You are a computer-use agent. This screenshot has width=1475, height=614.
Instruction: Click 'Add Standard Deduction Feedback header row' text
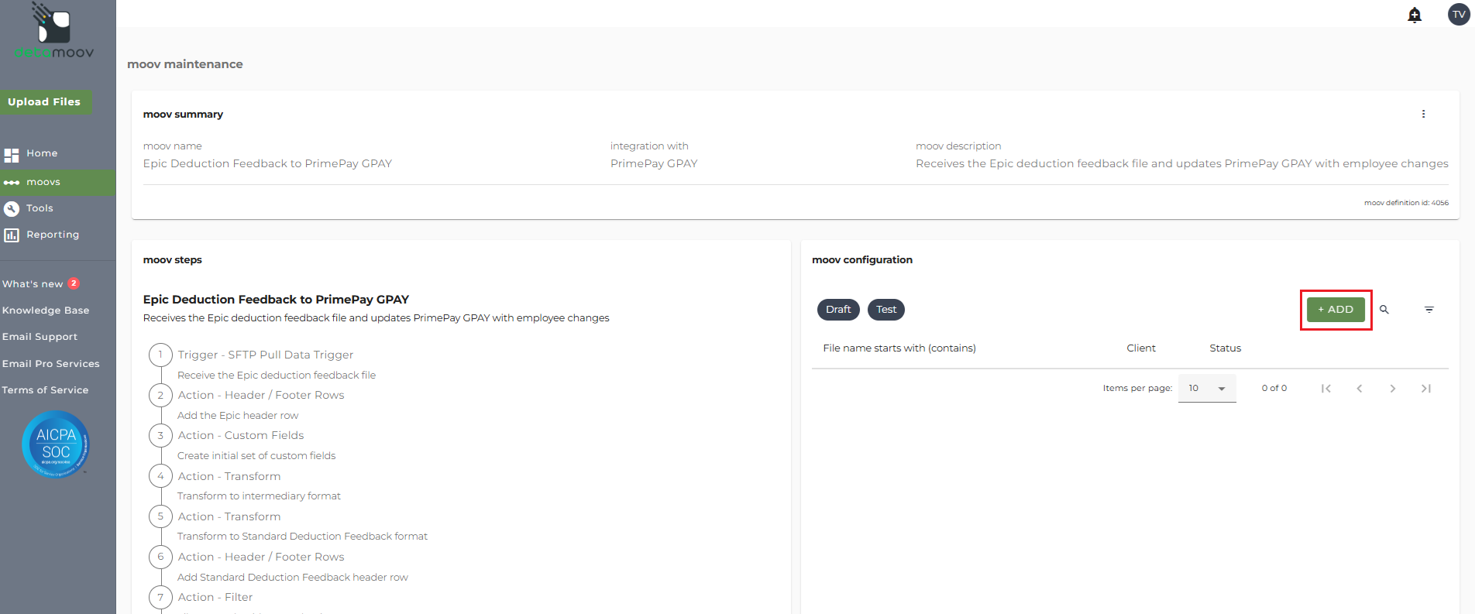point(293,578)
